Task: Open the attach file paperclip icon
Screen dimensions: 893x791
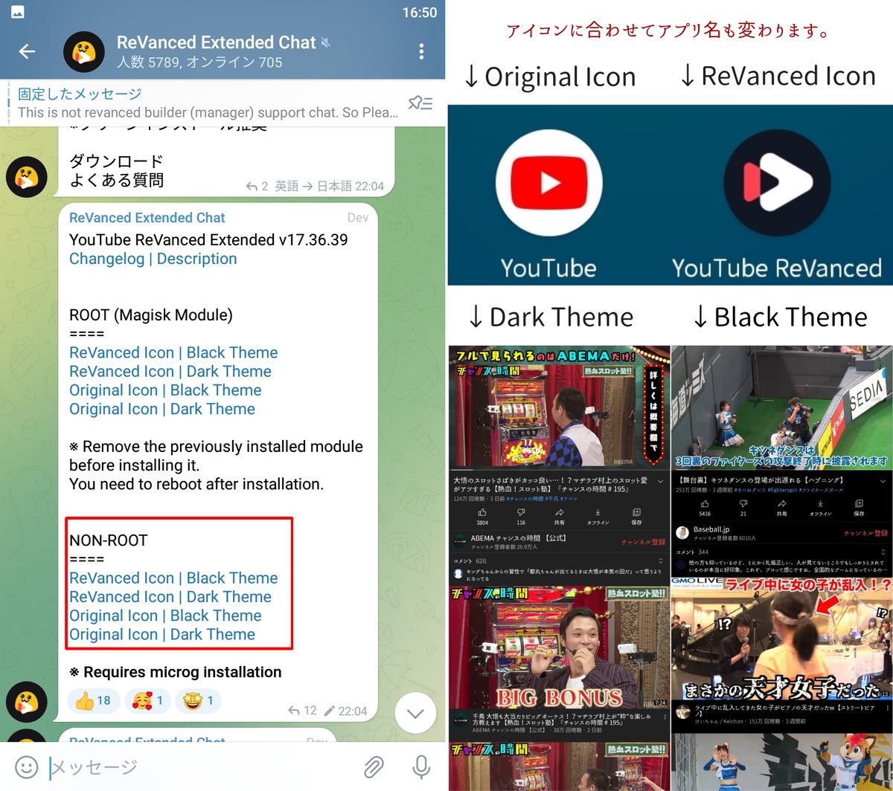Action: tap(374, 766)
